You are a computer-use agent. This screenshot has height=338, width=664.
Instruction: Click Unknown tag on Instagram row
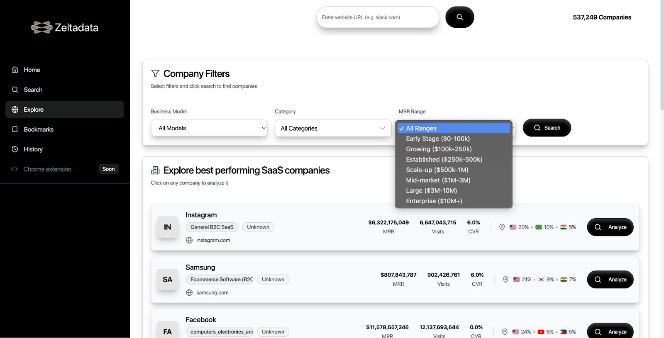[258, 227]
